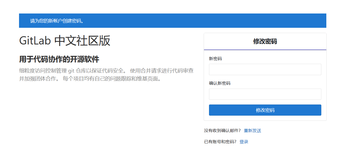Select the 修改密码 panel tab heading
This screenshot has width=348, height=168.
265,41
